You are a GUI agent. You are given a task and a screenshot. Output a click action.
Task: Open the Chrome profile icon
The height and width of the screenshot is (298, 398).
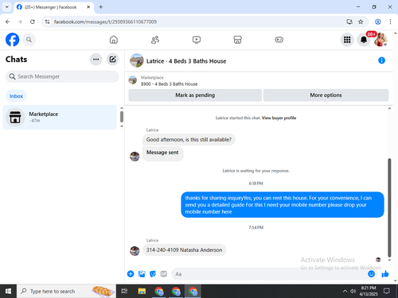click(x=378, y=21)
